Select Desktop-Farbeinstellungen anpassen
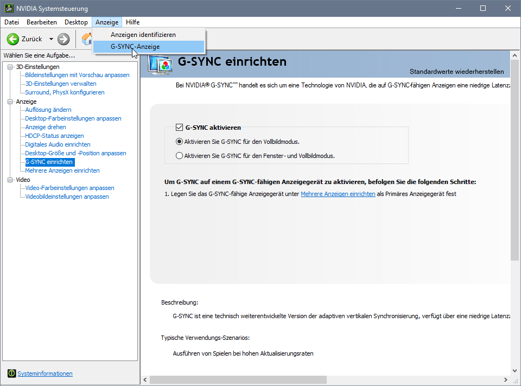The width and height of the screenshot is (521, 386). [73, 118]
